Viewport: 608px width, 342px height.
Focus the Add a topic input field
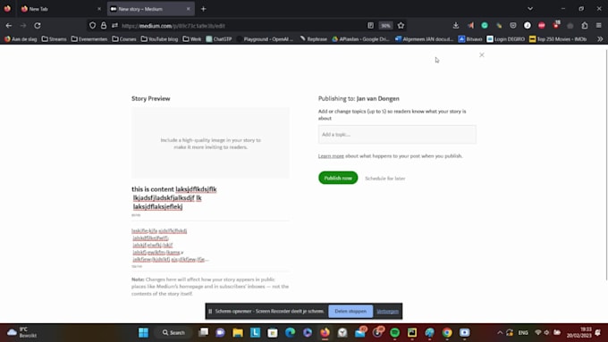coord(397,135)
